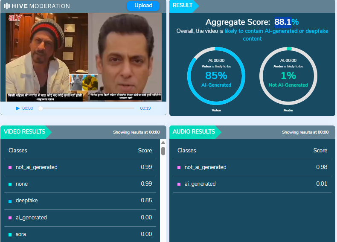
Task: Click the video preview thumbnail
Action: [x=84, y=57]
